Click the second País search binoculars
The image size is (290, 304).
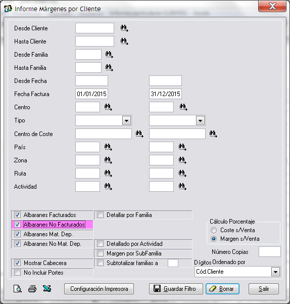pos(182,147)
